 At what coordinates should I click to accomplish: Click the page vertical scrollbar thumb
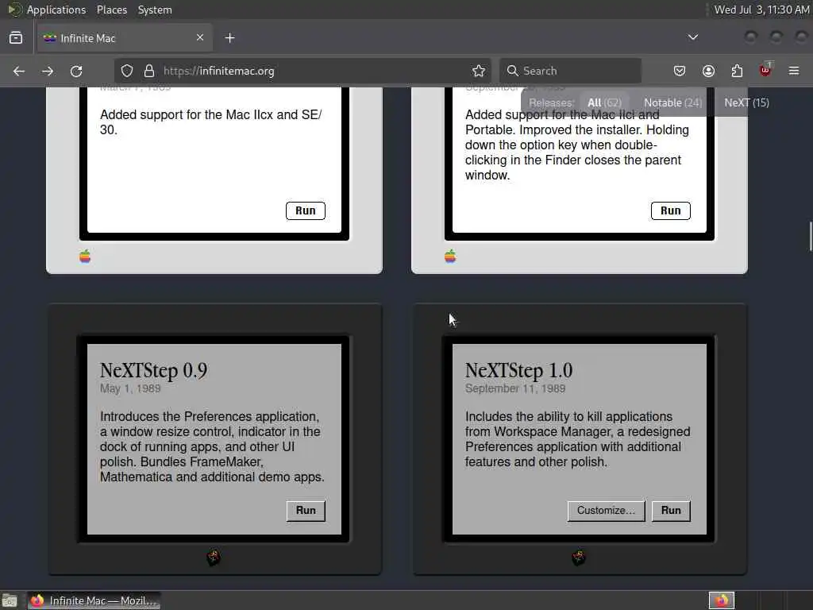[811, 236]
